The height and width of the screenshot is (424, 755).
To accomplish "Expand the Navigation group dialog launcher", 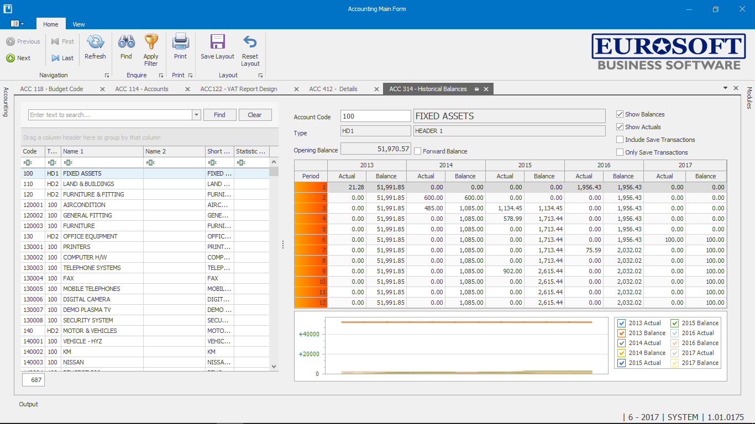I will pos(107,76).
